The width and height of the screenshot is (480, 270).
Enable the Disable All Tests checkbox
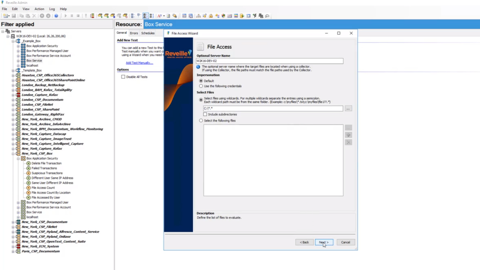(123, 77)
